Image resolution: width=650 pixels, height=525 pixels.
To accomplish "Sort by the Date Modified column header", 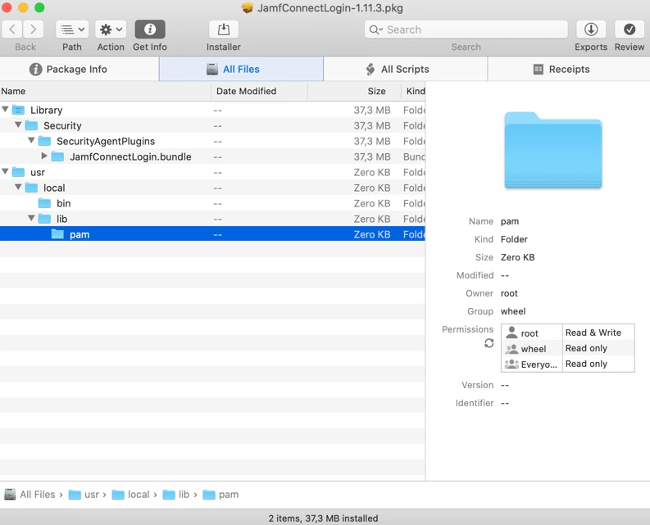I will click(259, 91).
